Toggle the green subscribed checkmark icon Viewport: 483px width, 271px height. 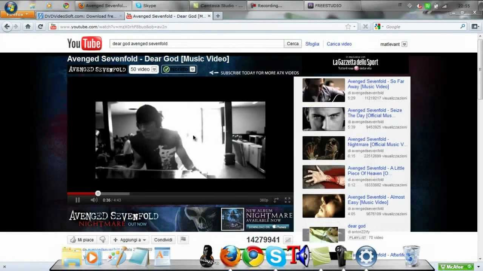tap(166, 69)
